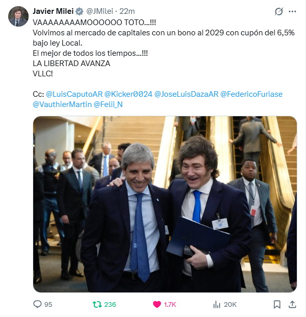Click the reply speech bubble icon
The width and height of the screenshot is (306, 317).
coord(37,304)
